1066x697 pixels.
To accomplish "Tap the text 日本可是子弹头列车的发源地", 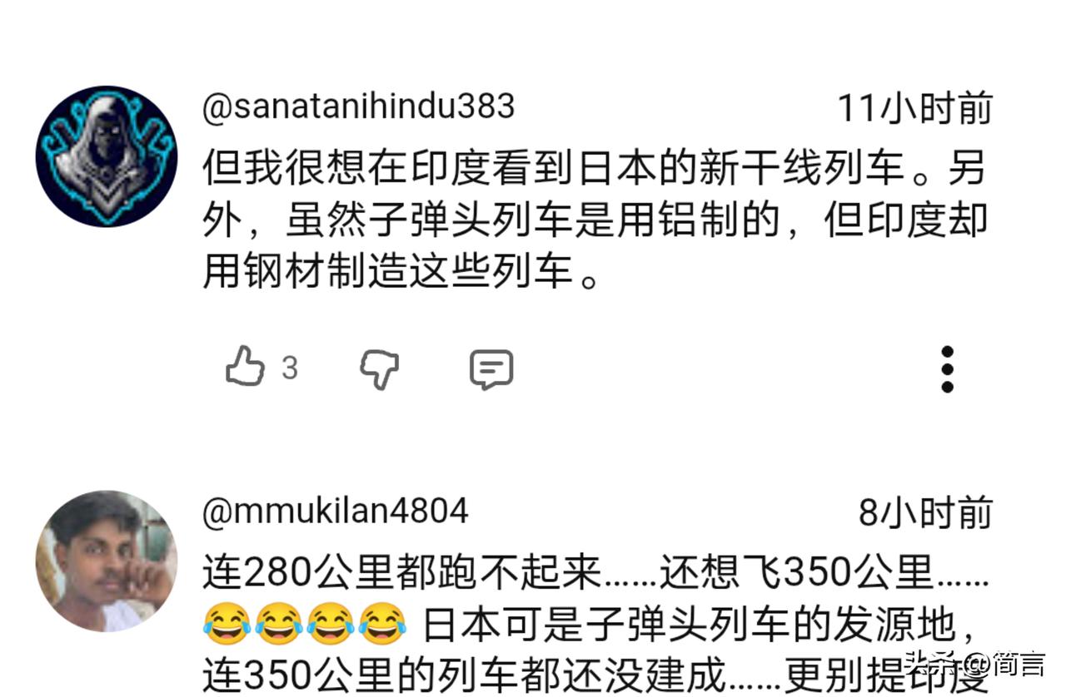I will click(699, 625).
